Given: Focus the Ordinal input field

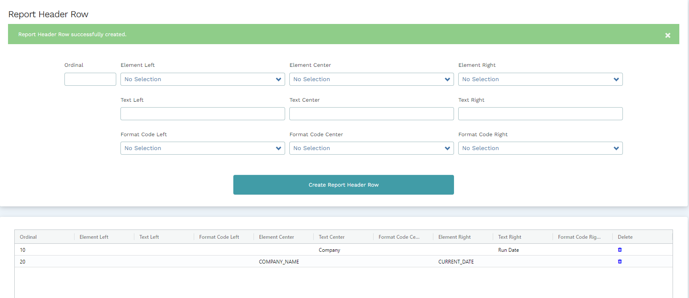Looking at the screenshot, I should 90,79.
